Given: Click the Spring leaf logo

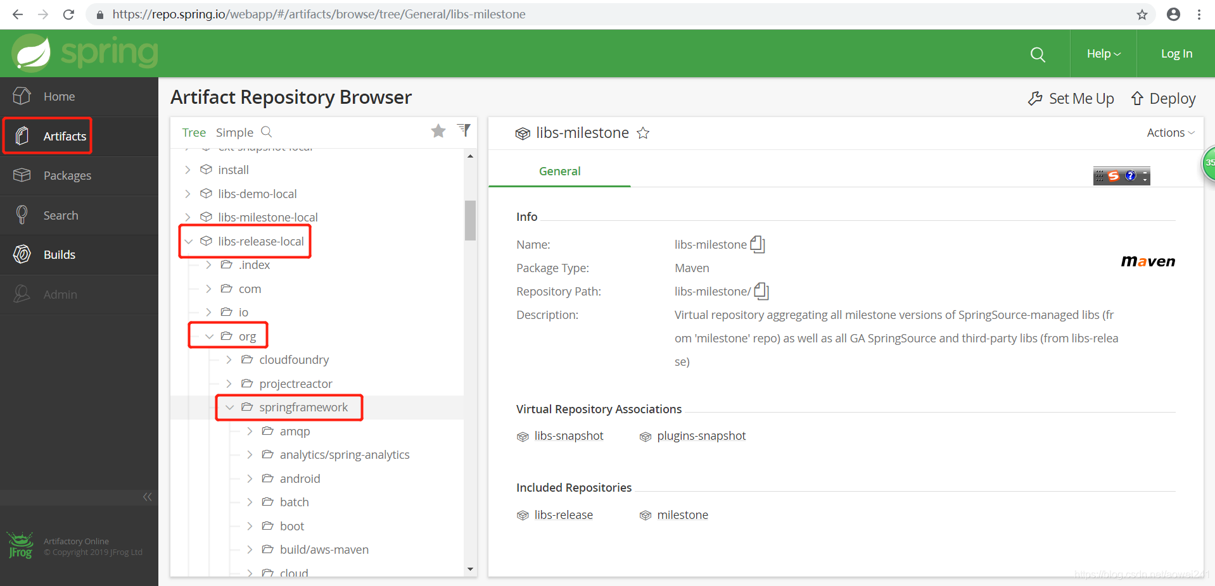Looking at the screenshot, I should click(30, 53).
